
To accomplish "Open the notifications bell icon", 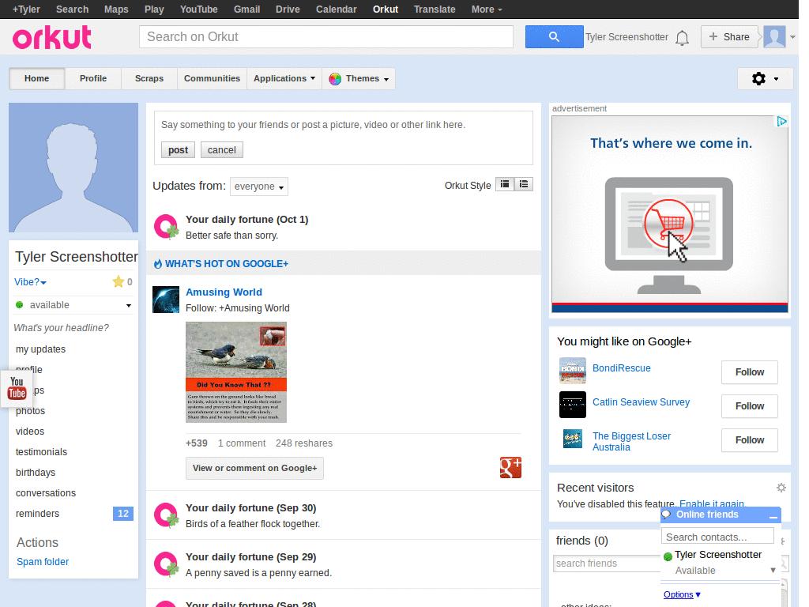I will tap(682, 37).
